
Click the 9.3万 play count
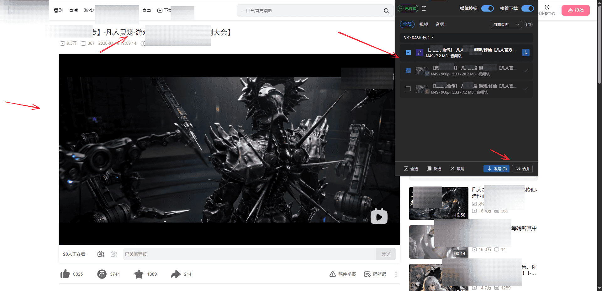click(68, 43)
